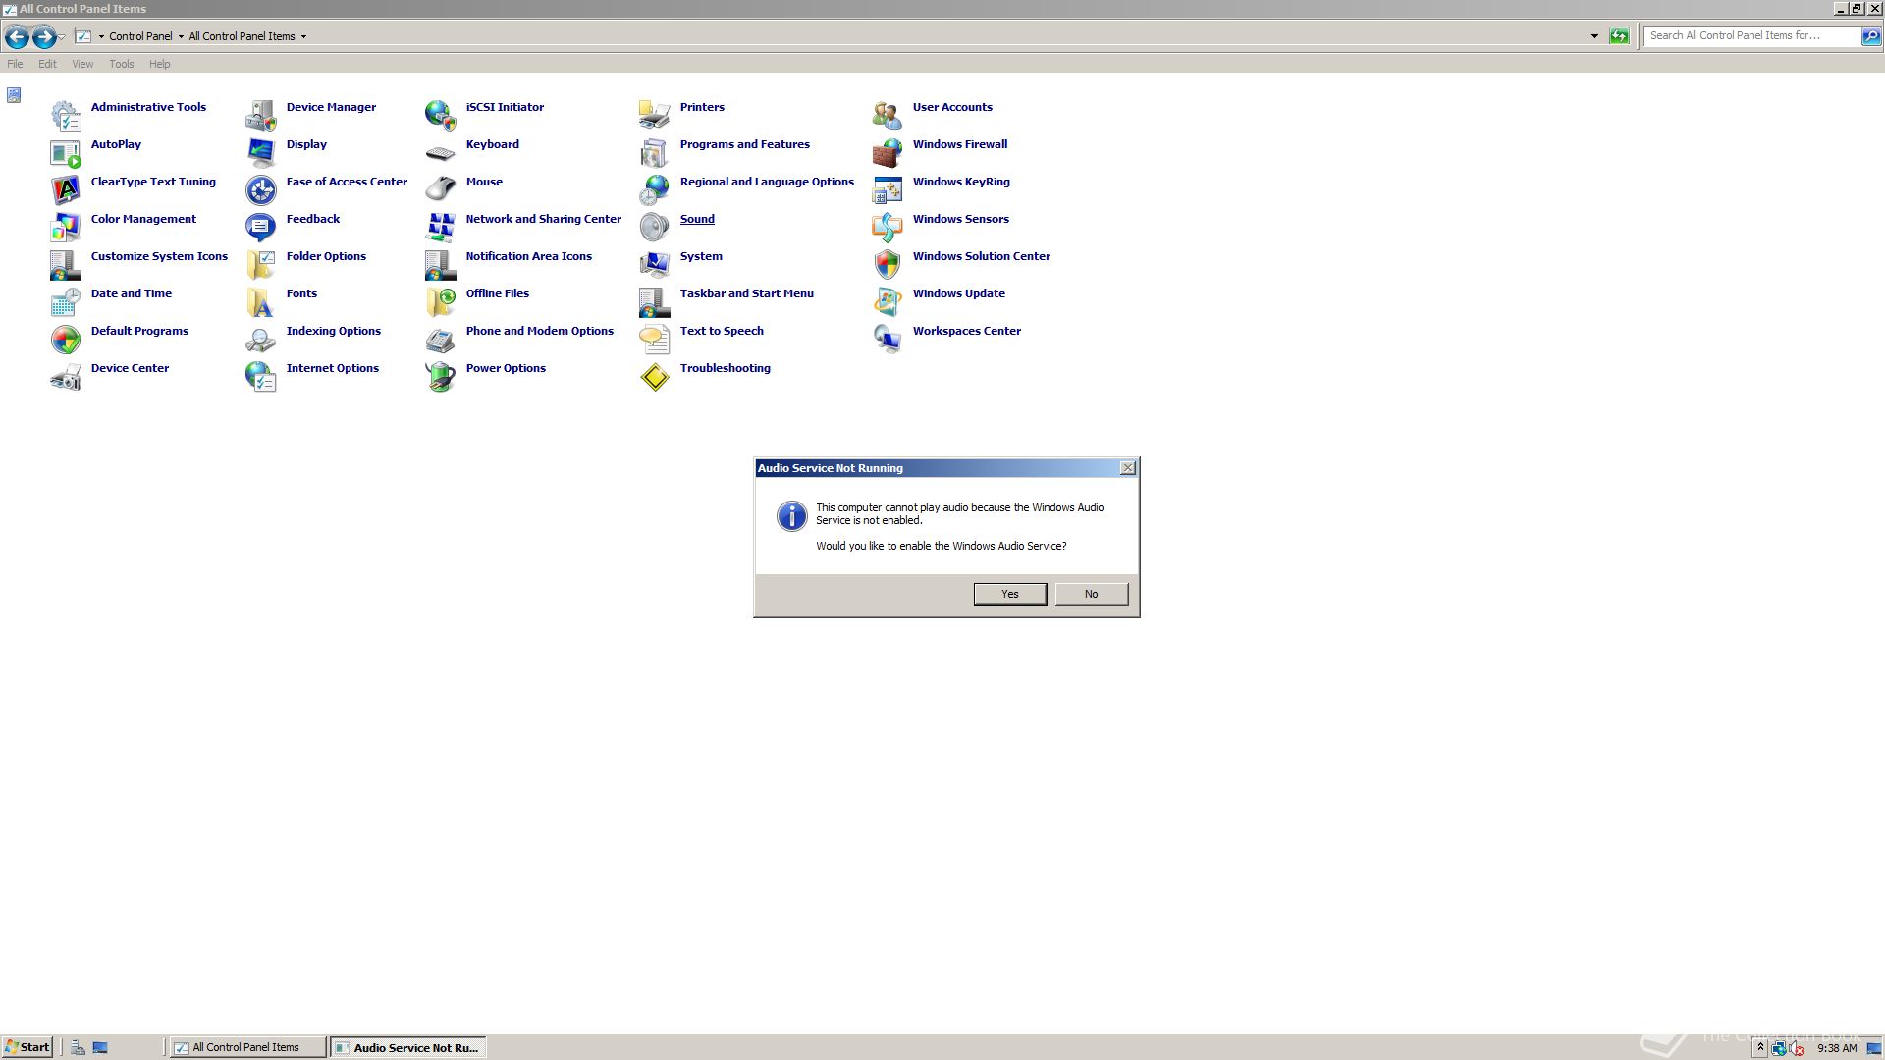Open the Fonts icon
Screen dimensions: 1885x1060
coord(261,301)
